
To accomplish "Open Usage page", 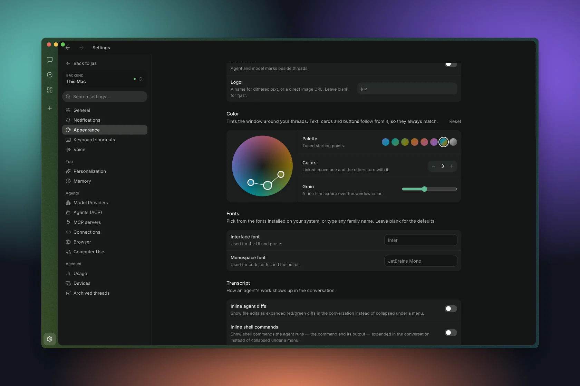I will 105,273.
